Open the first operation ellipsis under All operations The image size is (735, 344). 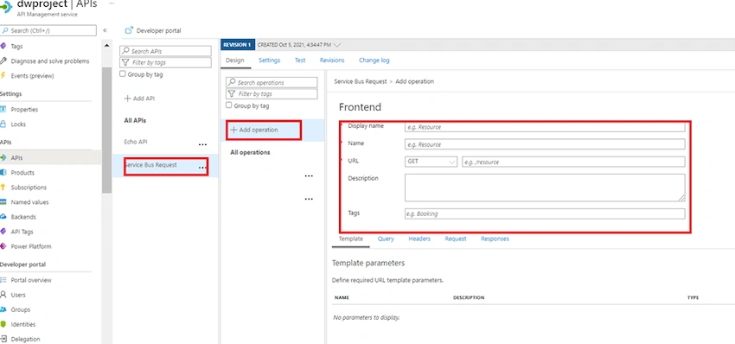click(x=309, y=175)
